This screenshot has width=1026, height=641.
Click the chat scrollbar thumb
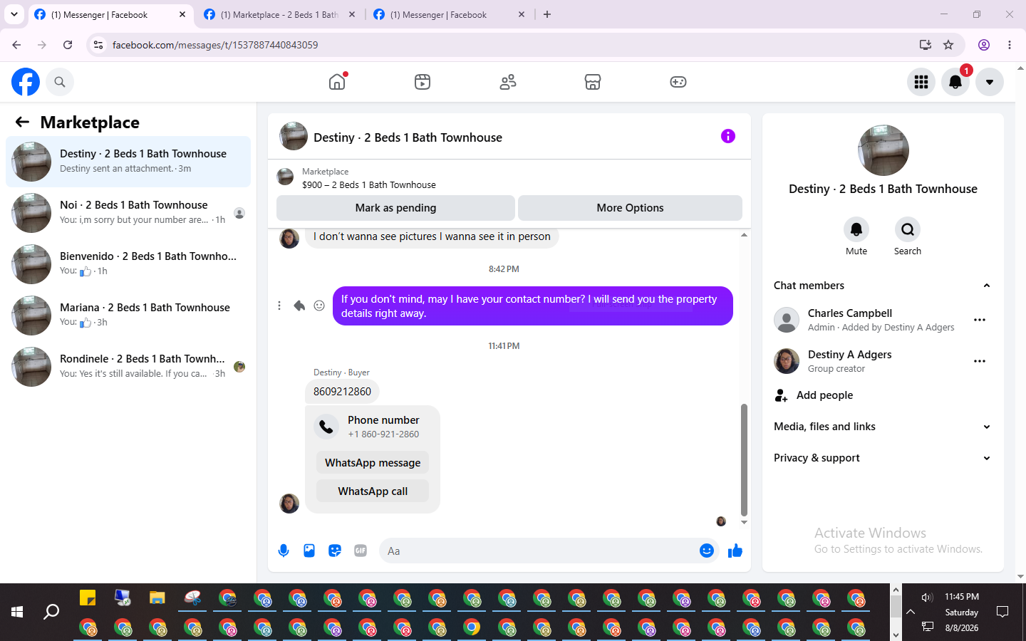click(744, 459)
